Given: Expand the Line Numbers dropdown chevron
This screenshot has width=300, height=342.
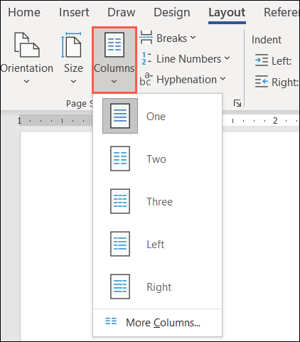Looking at the screenshot, I should (227, 58).
